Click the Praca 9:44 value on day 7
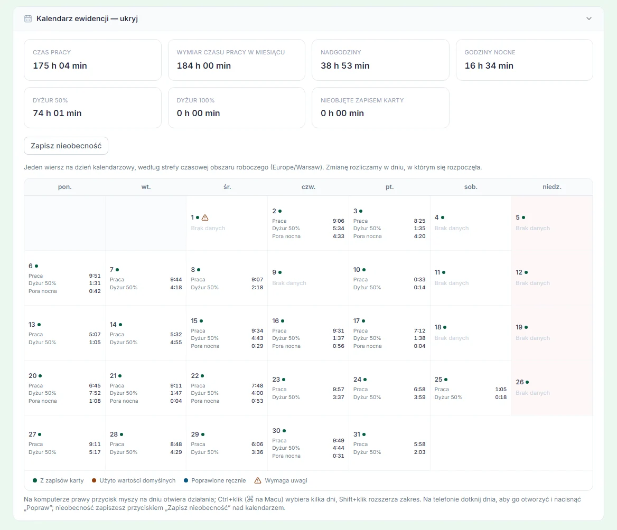This screenshot has width=617, height=530. coord(176,280)
